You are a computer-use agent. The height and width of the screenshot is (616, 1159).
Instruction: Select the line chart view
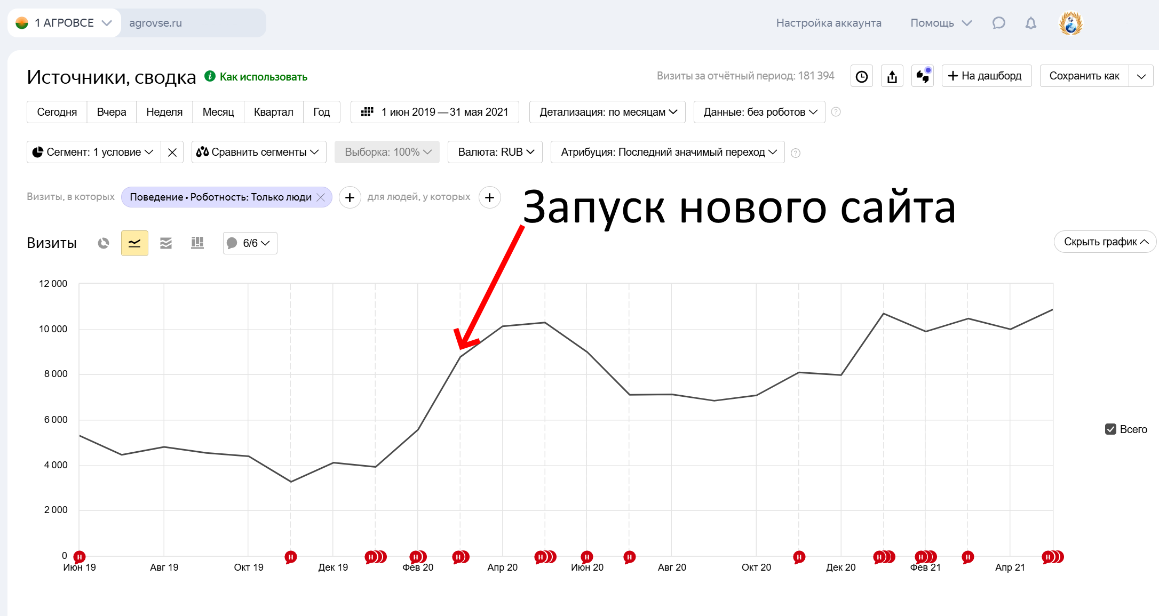click(x=134, y=243)
